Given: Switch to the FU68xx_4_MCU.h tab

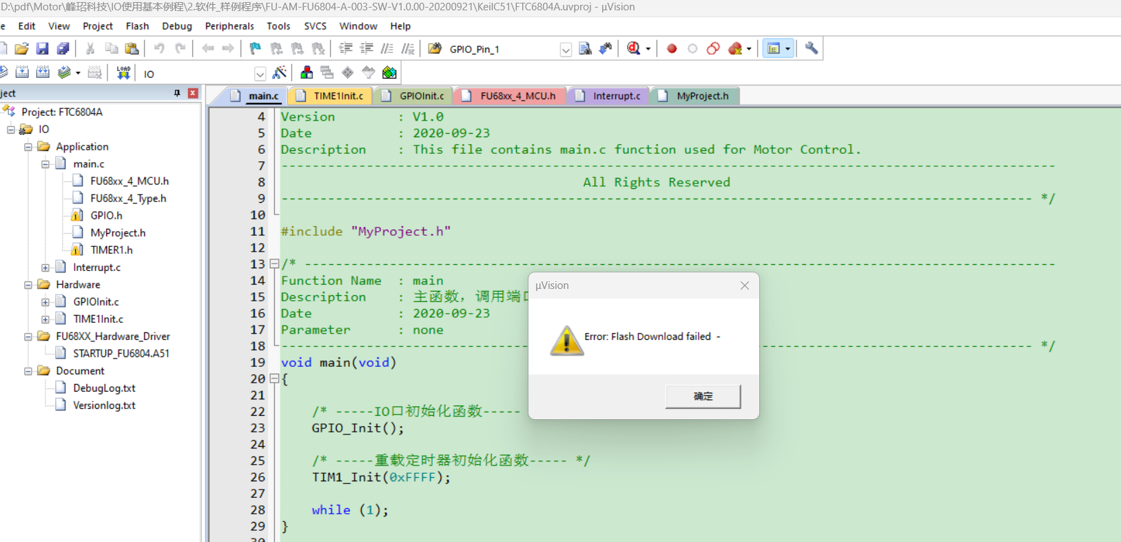Looking at the screenshot, I should point(510,96).
